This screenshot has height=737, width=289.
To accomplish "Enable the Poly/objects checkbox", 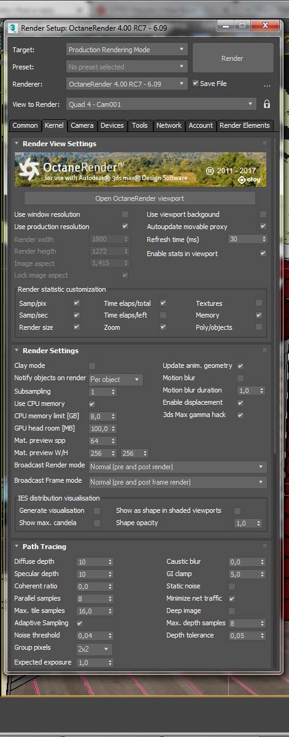I will (x=259, y=327).
